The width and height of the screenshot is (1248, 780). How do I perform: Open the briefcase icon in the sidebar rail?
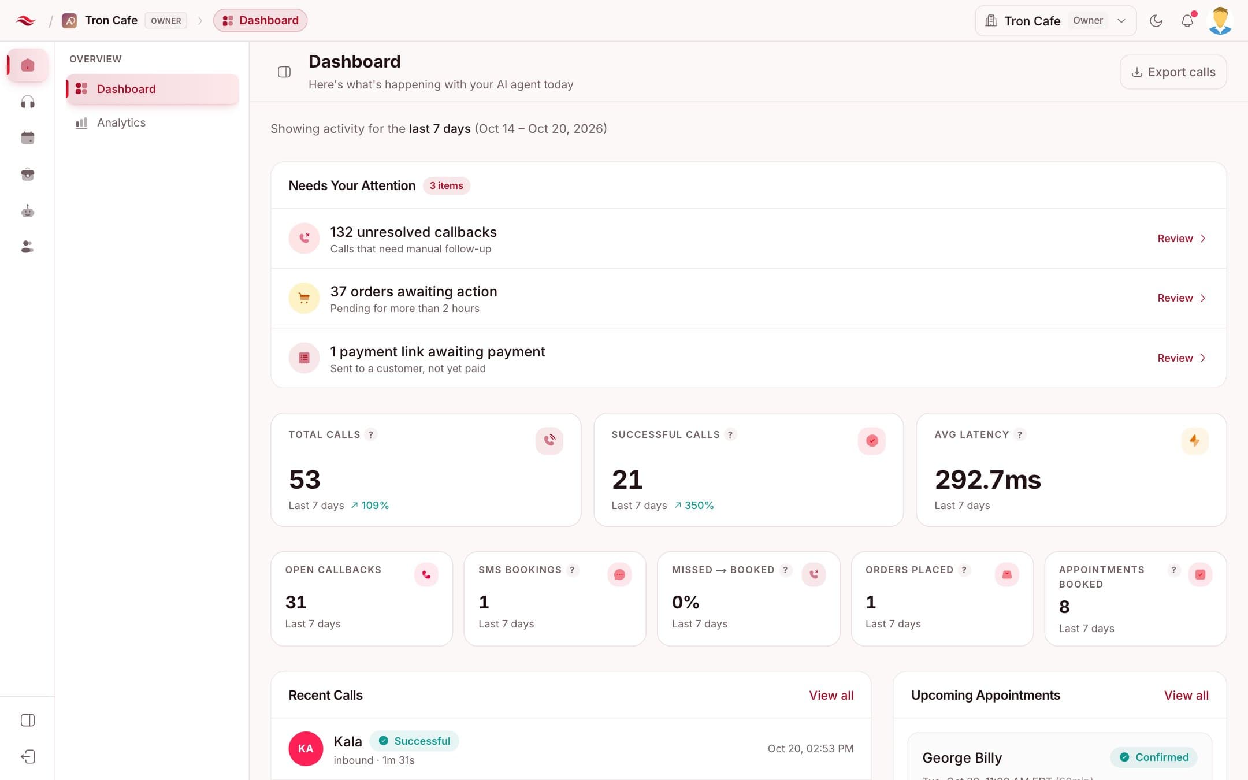point(28,174)
